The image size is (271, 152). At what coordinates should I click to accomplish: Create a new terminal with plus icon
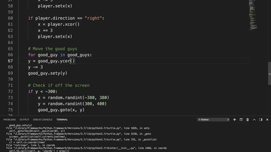pyautogui.click(x=235, y=119)
